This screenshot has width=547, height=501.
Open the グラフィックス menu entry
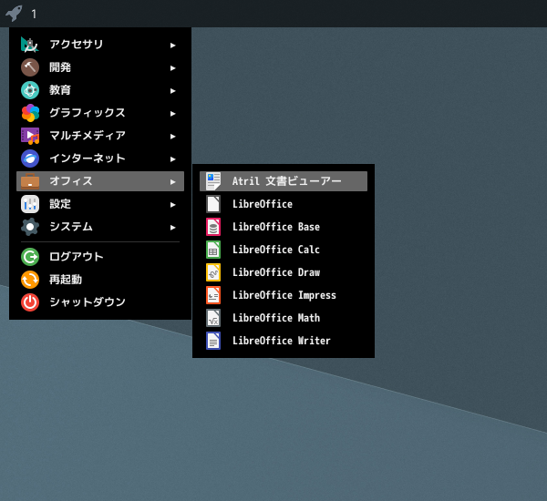100,113
